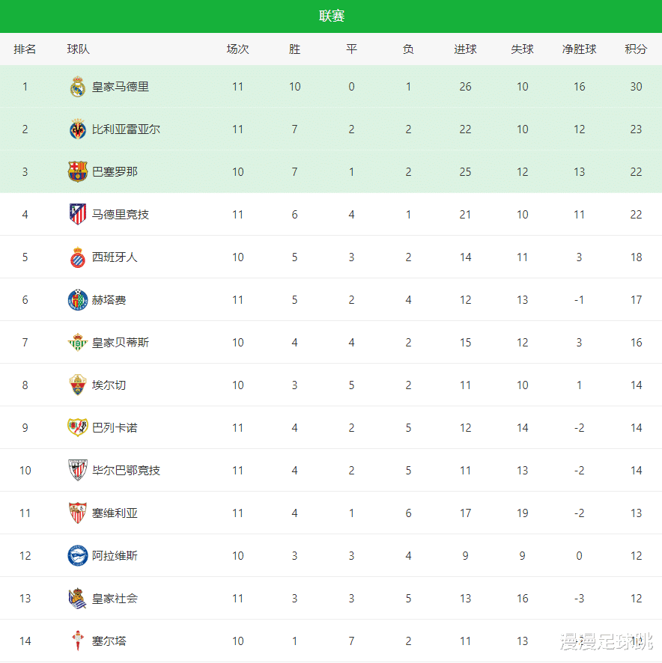Click the 进球 column header
This screenshot has height=663, width=662.
tap(465, 49)
